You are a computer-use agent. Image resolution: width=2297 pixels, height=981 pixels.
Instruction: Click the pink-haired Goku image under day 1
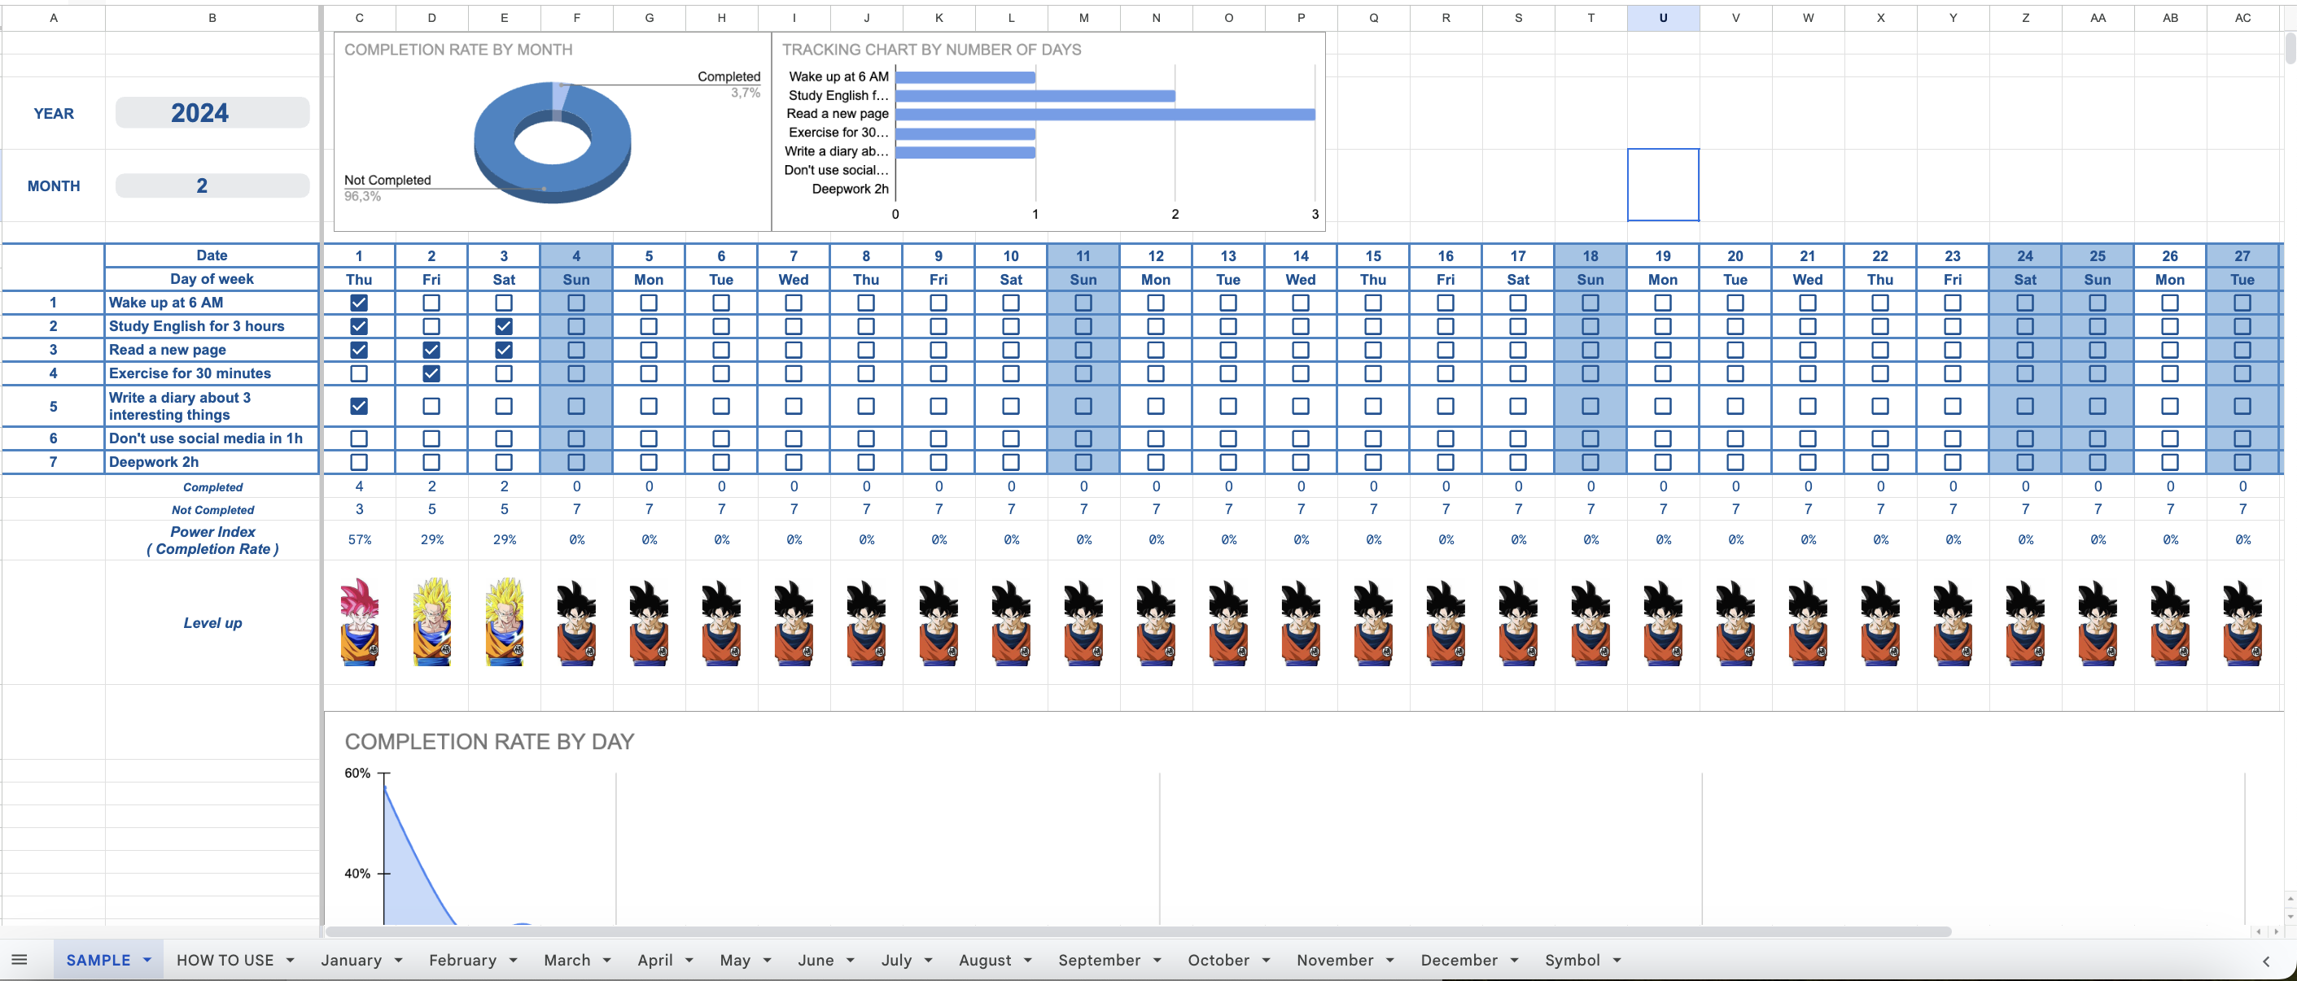tap(359, 623)
